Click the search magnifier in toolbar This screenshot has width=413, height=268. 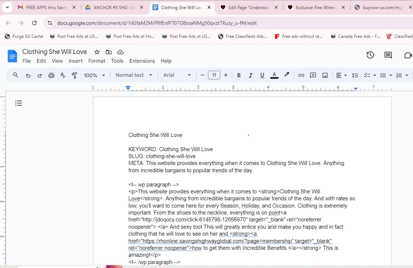[x=16, y=75]
